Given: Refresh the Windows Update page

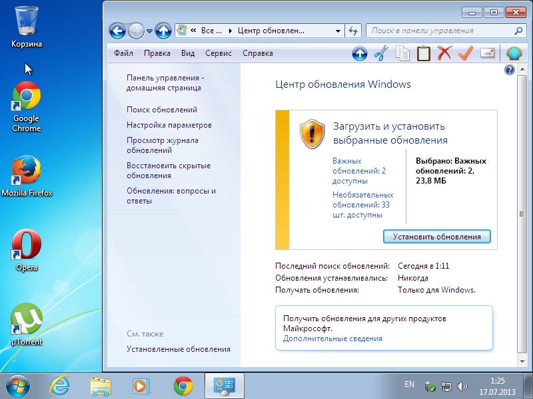Looking at the screenshot, I should 353,31.
